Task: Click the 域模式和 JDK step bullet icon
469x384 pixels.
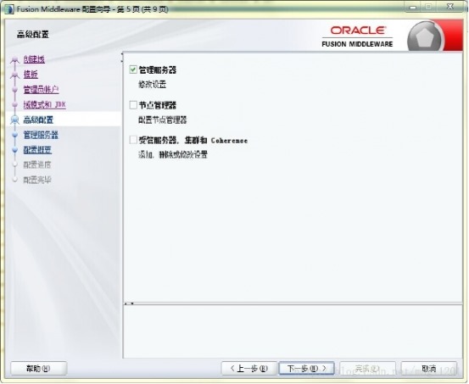Action: [15, 105]
